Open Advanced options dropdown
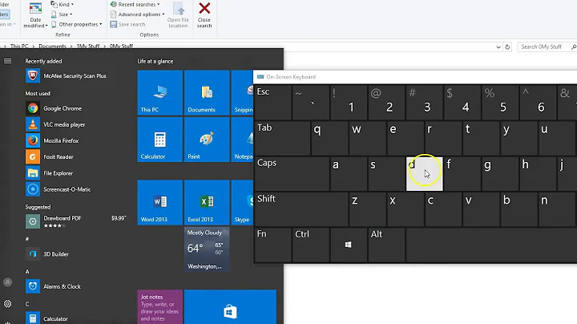Viewport: 577px width, 324px height. (137, 14)
